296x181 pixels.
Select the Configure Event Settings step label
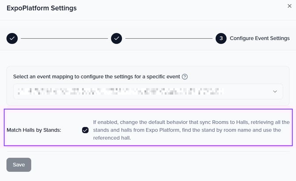[x=259, y=38]
